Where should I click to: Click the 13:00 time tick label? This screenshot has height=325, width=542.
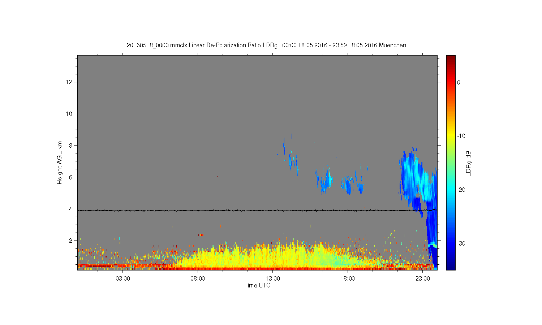coord(273,279)
